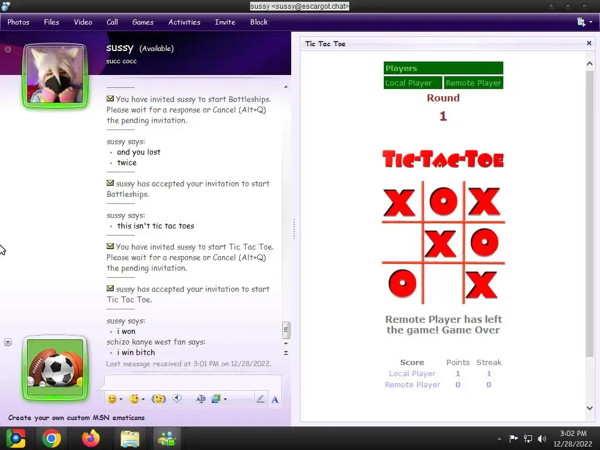The height and width of the screenshot is (450, 600).
Task: Click 'Create your own custom MSN emoticons' link
Action: pos(77,418)
